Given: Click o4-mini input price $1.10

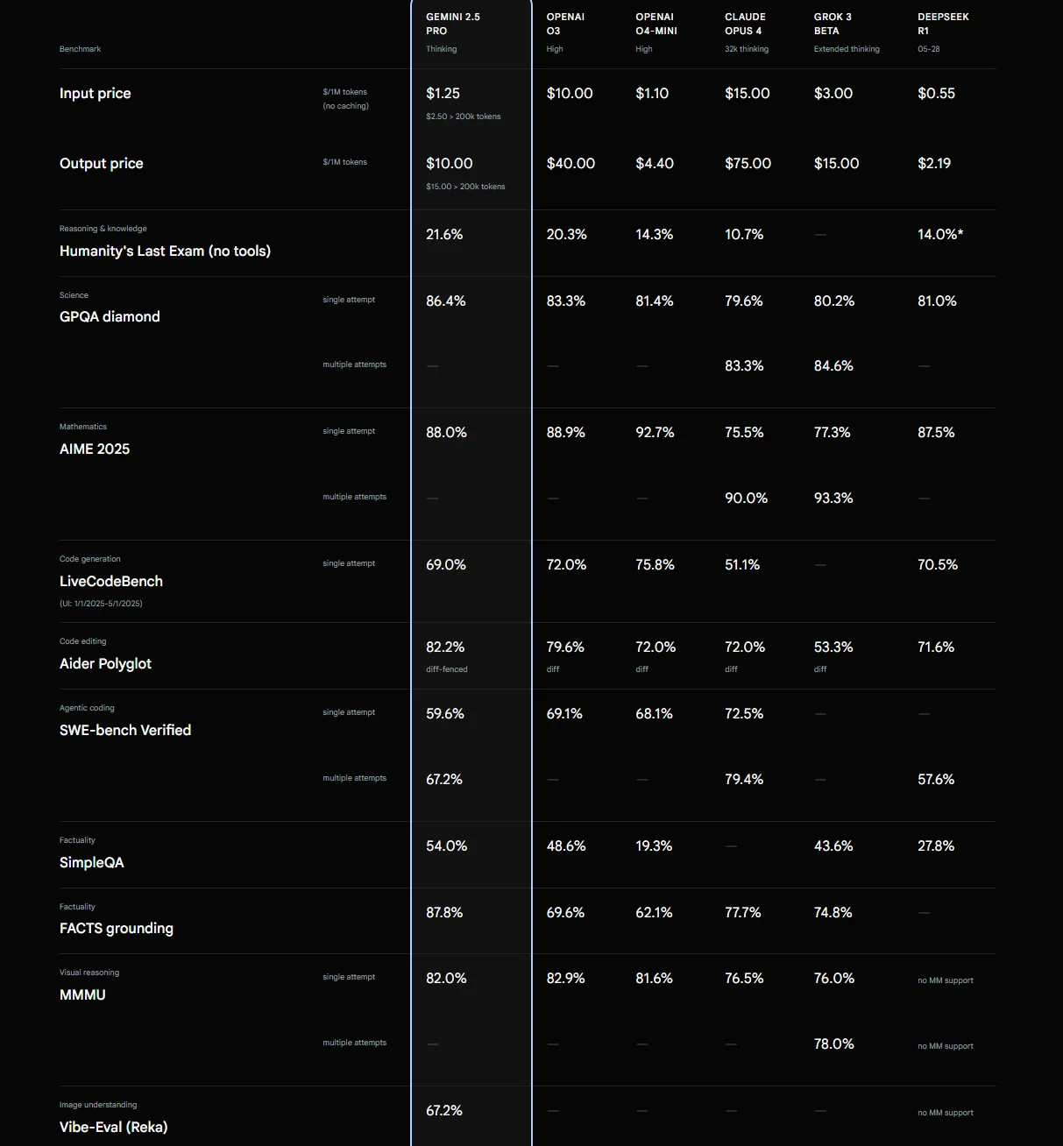Looking at the screenshot, I should (x=652, y=93).
